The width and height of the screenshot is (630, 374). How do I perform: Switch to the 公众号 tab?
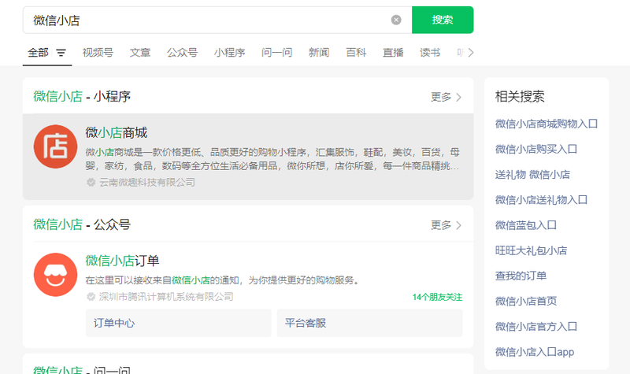(x=182, y=53)
